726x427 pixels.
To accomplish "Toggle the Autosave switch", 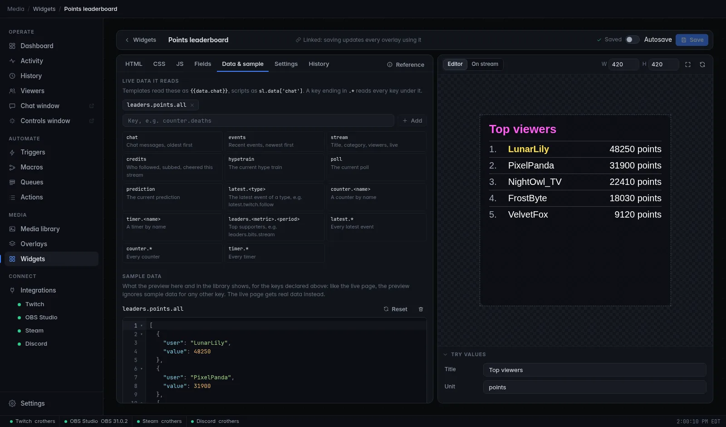I will coord(632,40).
